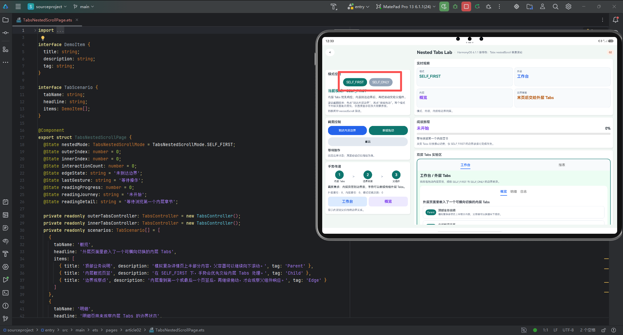Tap the emulator back arrow button
The image size is (623, 335).
click(330, 52)
